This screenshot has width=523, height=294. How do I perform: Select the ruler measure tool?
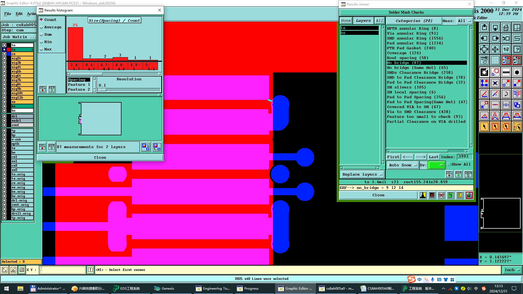pyautogui.click(x=506, y=72)
